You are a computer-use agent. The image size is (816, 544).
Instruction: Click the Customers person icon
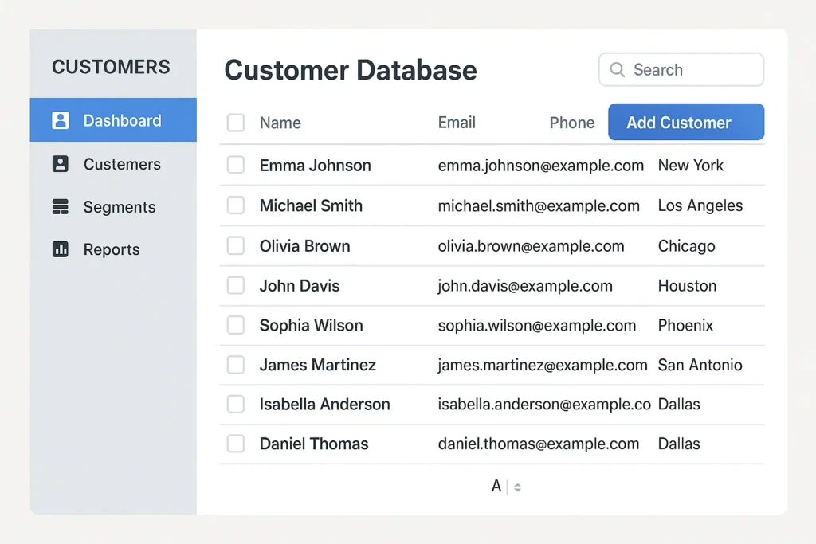point(61,164)
